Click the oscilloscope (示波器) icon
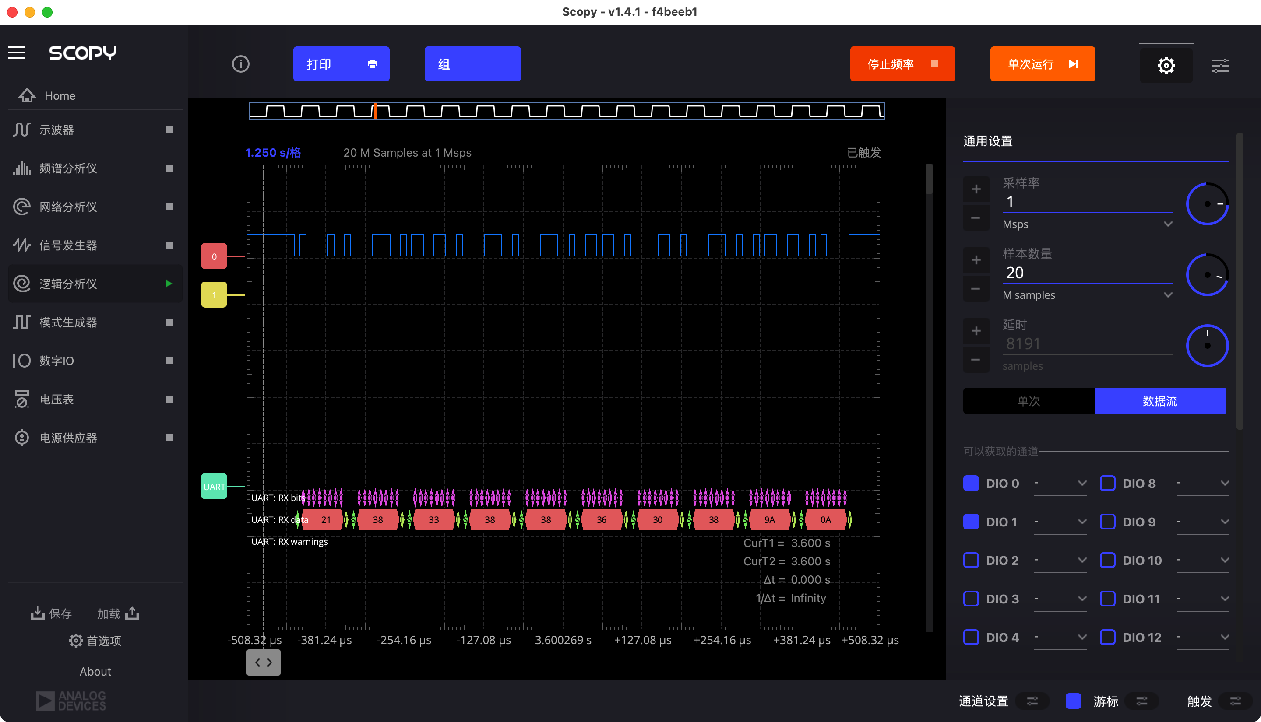 point(22,130)
